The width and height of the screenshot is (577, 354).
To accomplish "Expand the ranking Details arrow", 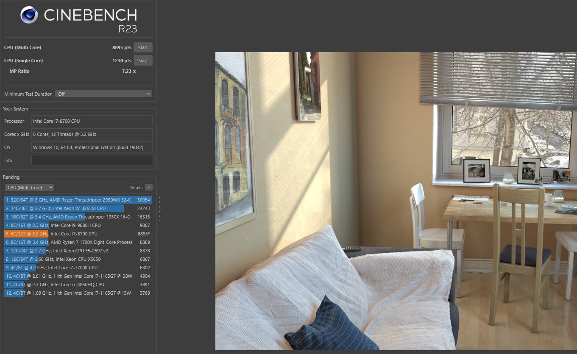I will point(148,187).
